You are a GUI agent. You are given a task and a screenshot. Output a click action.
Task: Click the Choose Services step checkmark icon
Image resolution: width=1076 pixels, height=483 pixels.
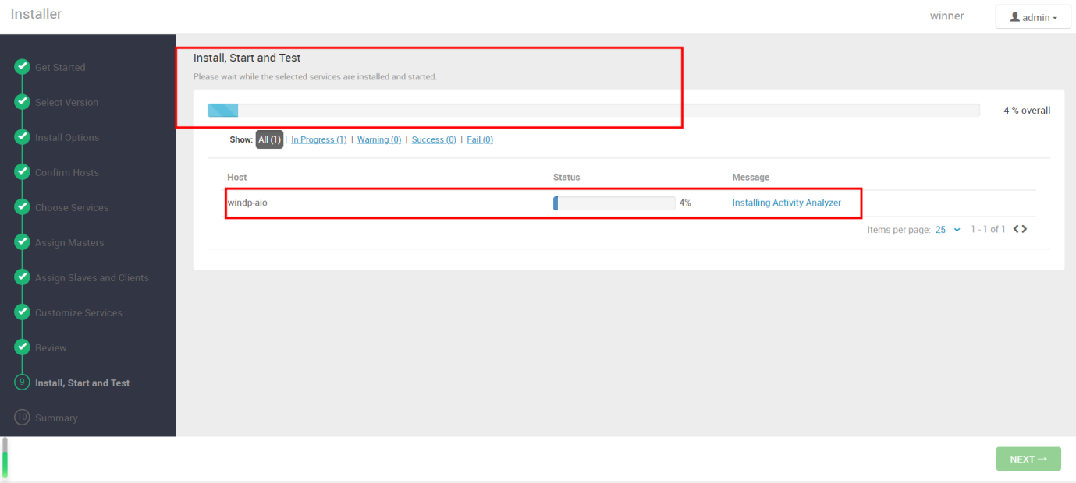pos(23,207)
